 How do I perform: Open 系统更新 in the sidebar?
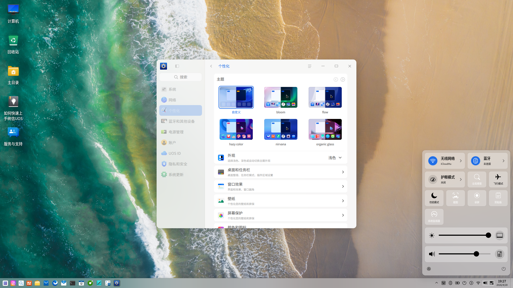click(x=181, y=174)
